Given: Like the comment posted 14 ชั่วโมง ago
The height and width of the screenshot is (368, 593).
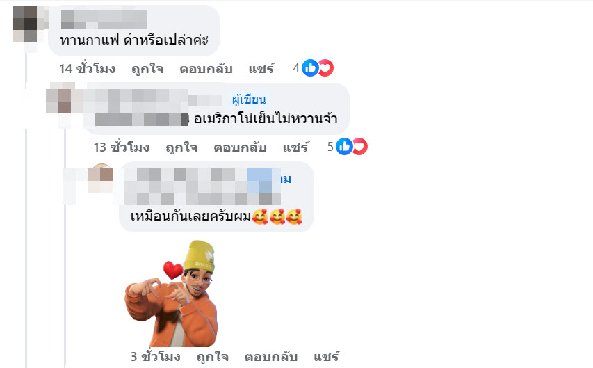Looking at the screenshot, I should click(147, 69).
